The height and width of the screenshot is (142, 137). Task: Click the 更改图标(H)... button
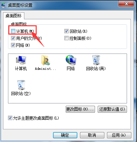click(x=80, y=109)
